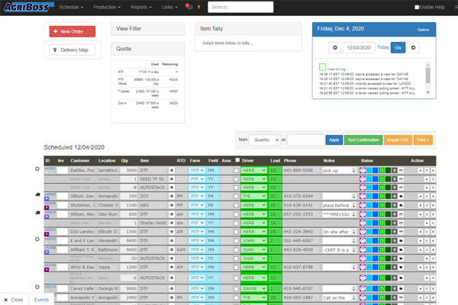Screen dimensions: 458x305
Task: Check the Stutzman KBG row checkbox
Action: (236, 205)
